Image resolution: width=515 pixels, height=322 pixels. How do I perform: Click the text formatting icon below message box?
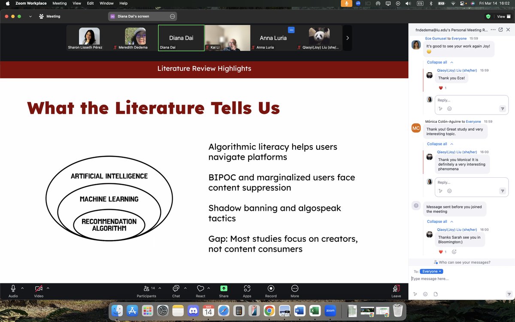click(x=415, y=294)
